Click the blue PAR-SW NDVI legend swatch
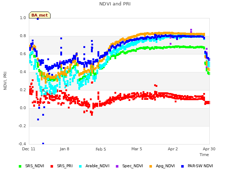 pos(183,166)
